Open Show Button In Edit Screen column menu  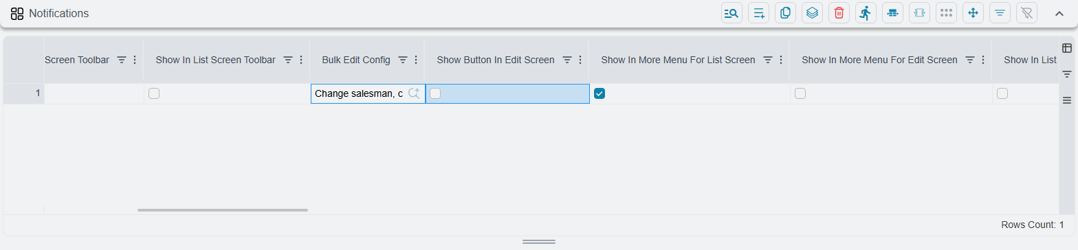(580, 60)
